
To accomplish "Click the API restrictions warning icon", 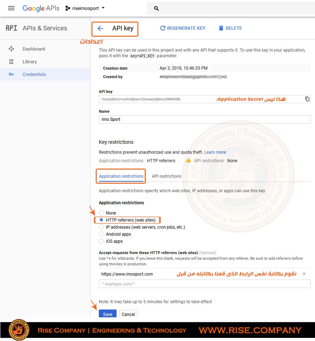I will tap(188, 160).
